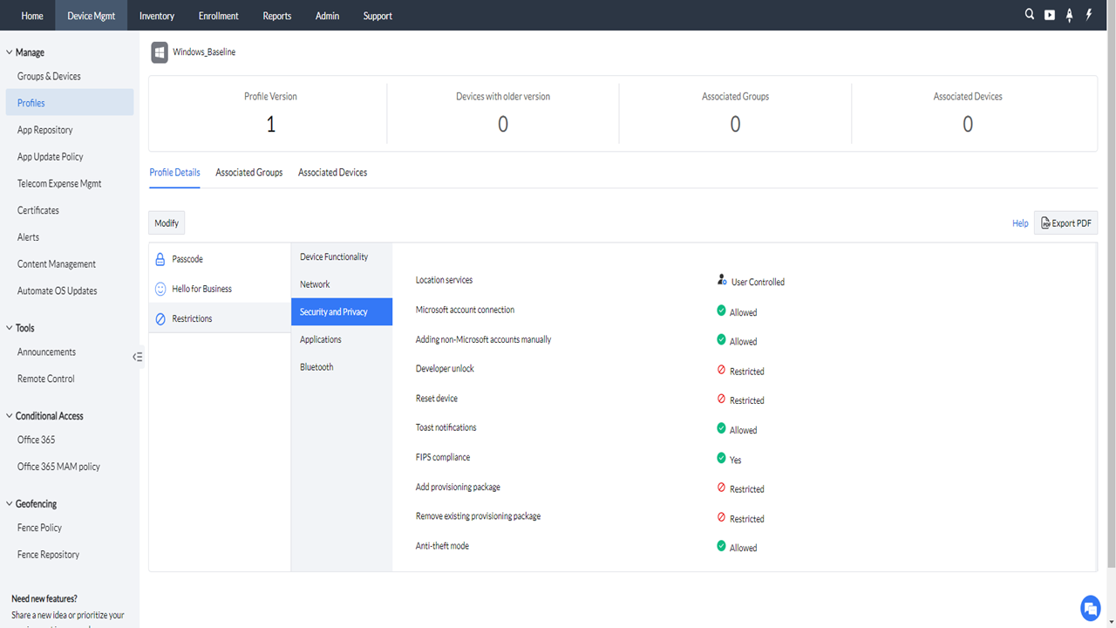Open the Support menu

tap(378, 16)
